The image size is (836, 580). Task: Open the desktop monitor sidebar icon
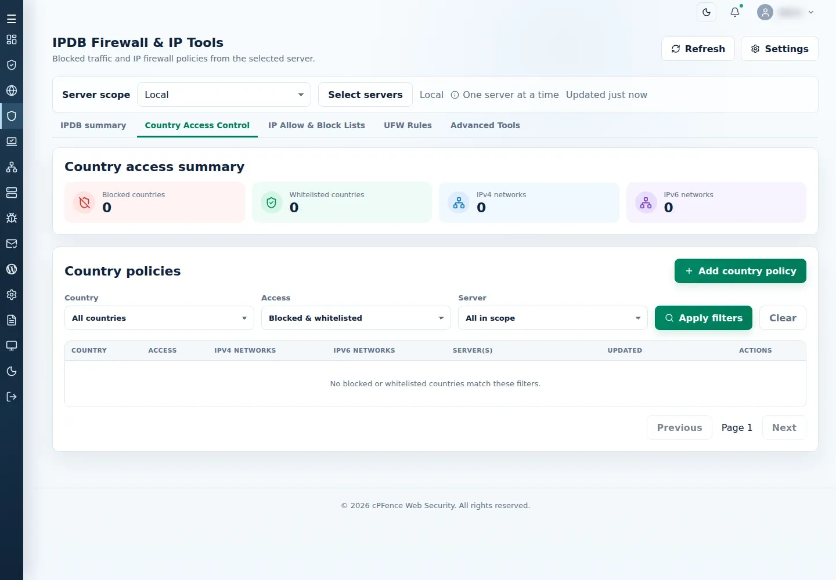12,346
